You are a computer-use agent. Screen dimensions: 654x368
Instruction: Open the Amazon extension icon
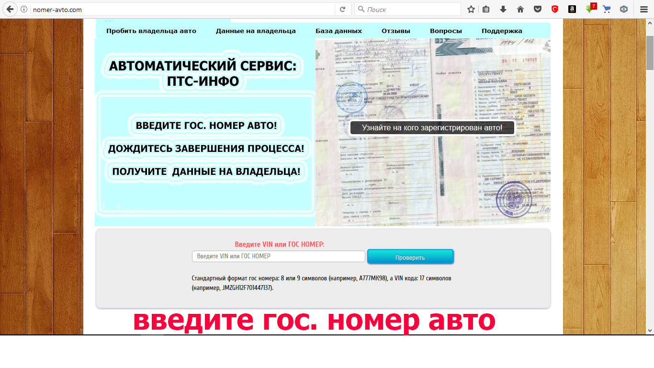coord(572,9)
